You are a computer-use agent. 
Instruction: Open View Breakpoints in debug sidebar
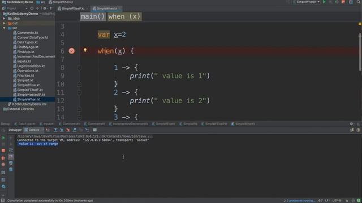pos(3,158)
